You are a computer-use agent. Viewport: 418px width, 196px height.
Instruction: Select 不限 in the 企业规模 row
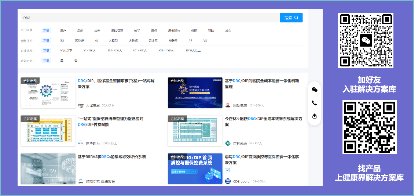point(46,51)
